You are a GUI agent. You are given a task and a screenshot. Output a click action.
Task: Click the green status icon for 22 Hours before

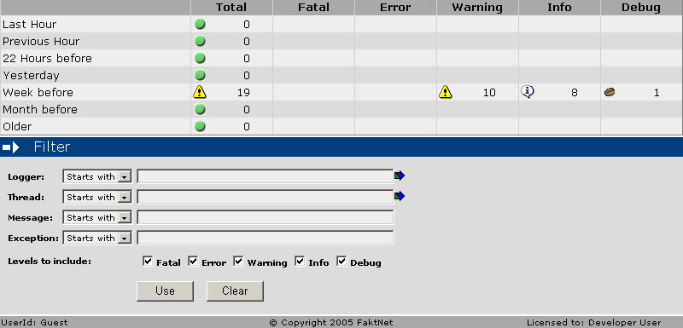(x=200, y=58)
